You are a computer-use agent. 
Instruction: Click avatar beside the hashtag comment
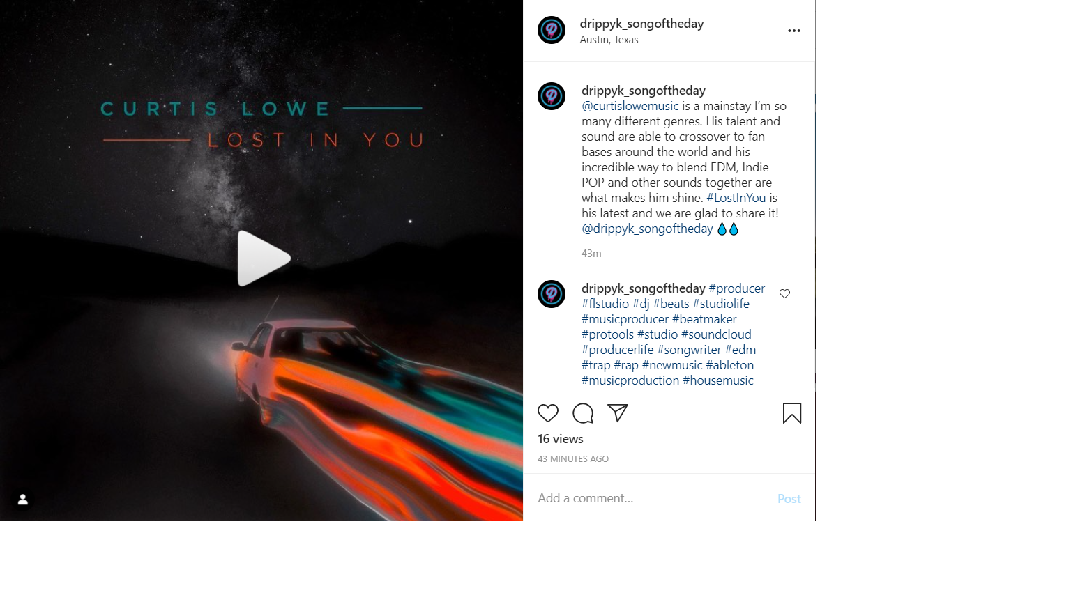coord(552,294)
